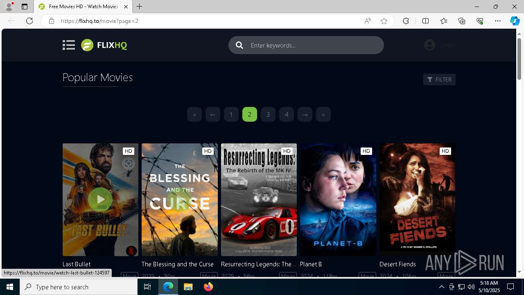Screen dimensions: 524x295
Task: Click the Windows taskbar search box
Action: point(79,287)
